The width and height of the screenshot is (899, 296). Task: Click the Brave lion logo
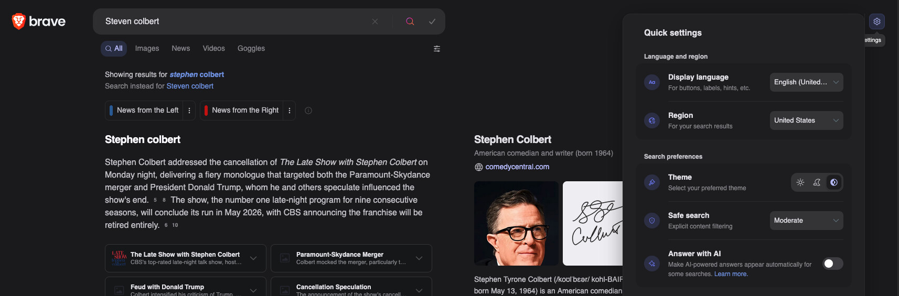click(19, 21)
